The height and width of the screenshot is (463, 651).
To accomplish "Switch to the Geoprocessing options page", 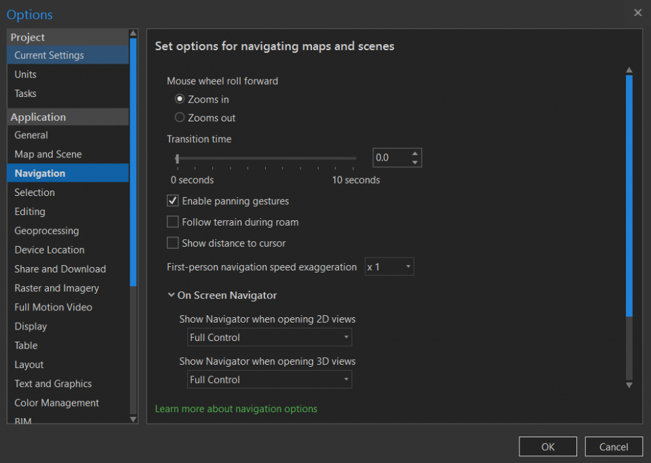I will pos(47,231).
